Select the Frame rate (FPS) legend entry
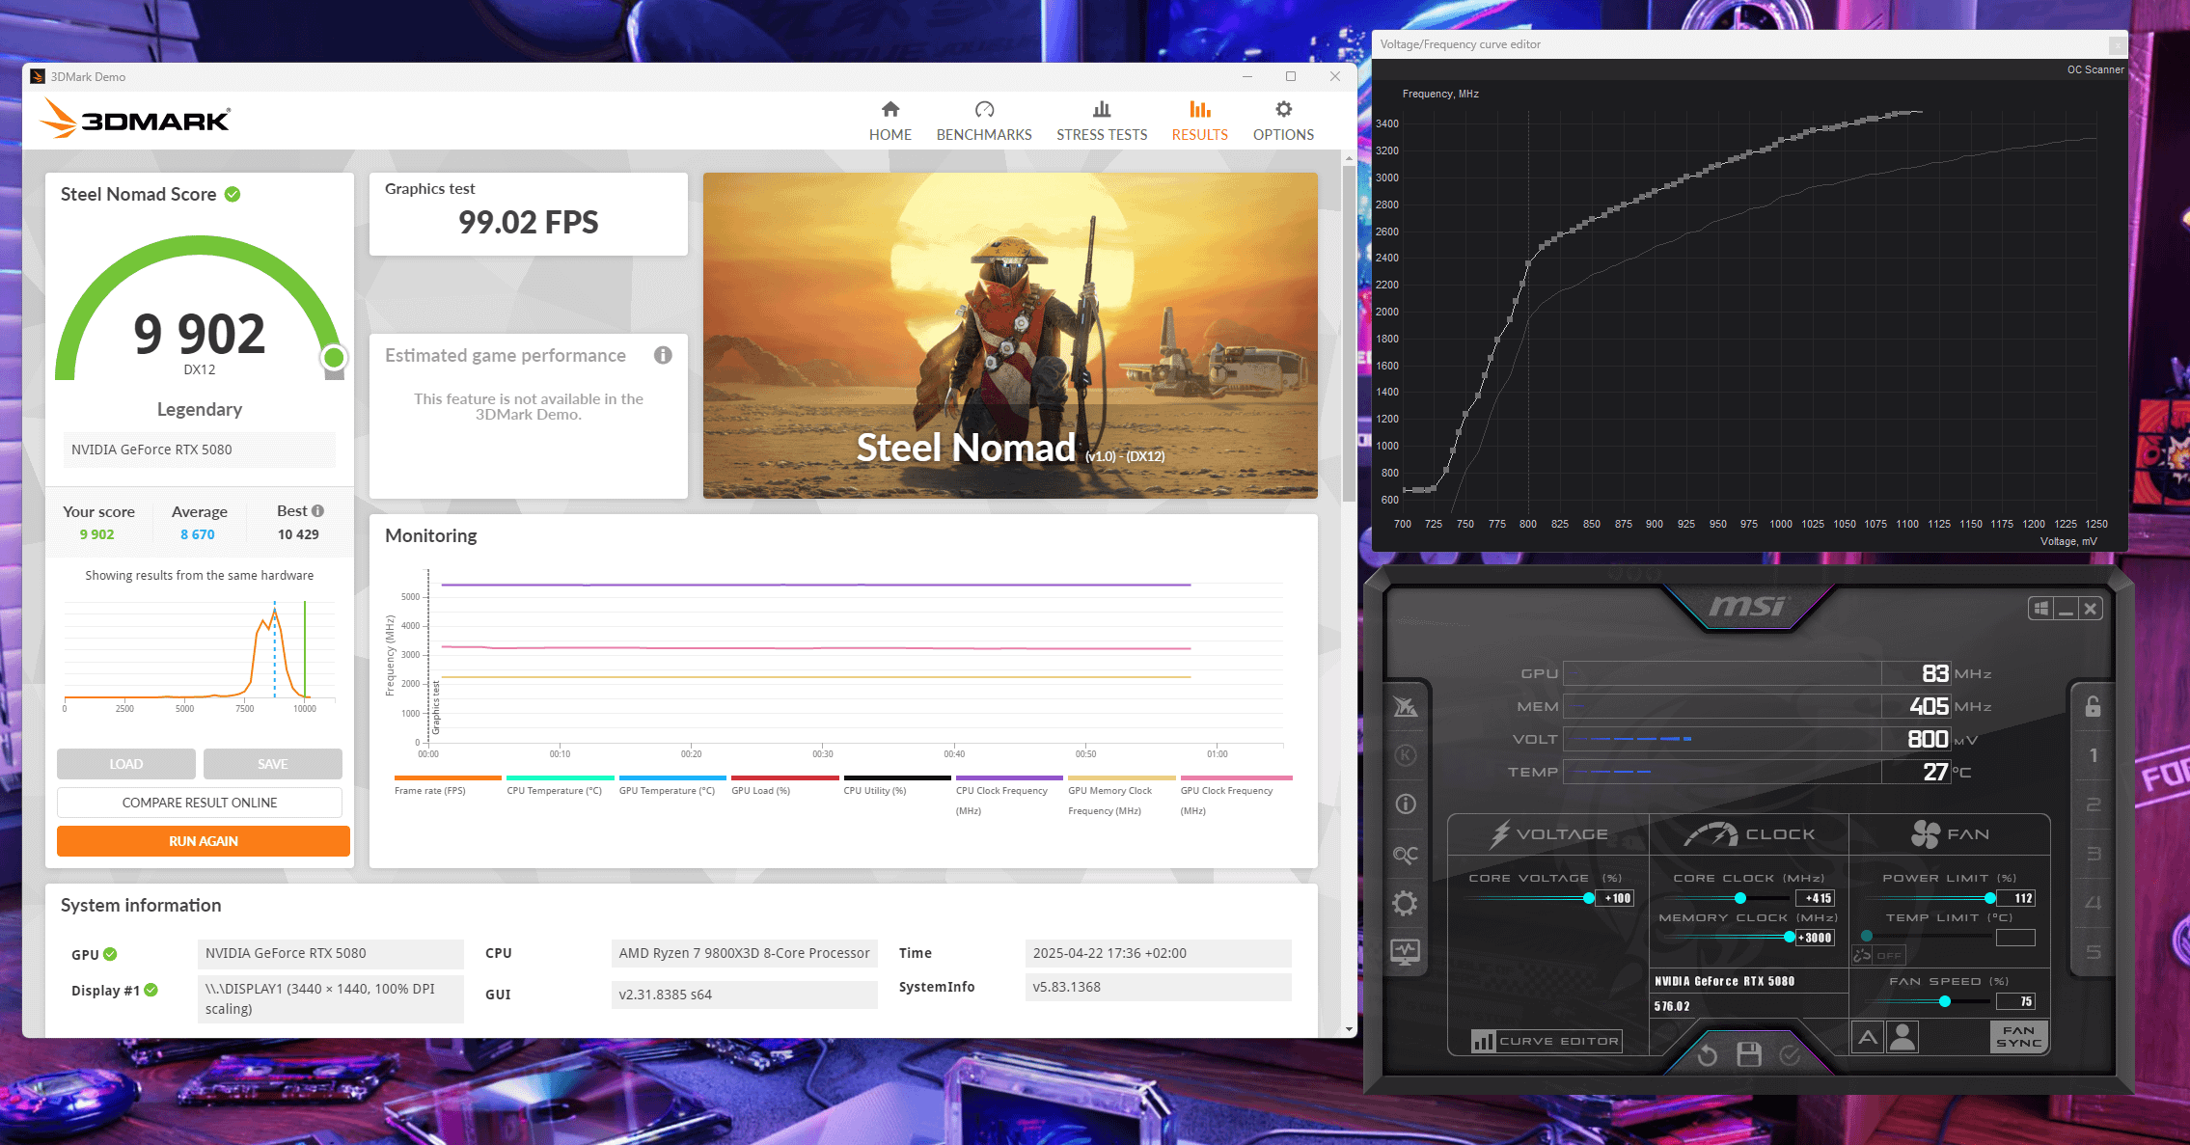The image size is (2190, 1145). pos(448,786)
